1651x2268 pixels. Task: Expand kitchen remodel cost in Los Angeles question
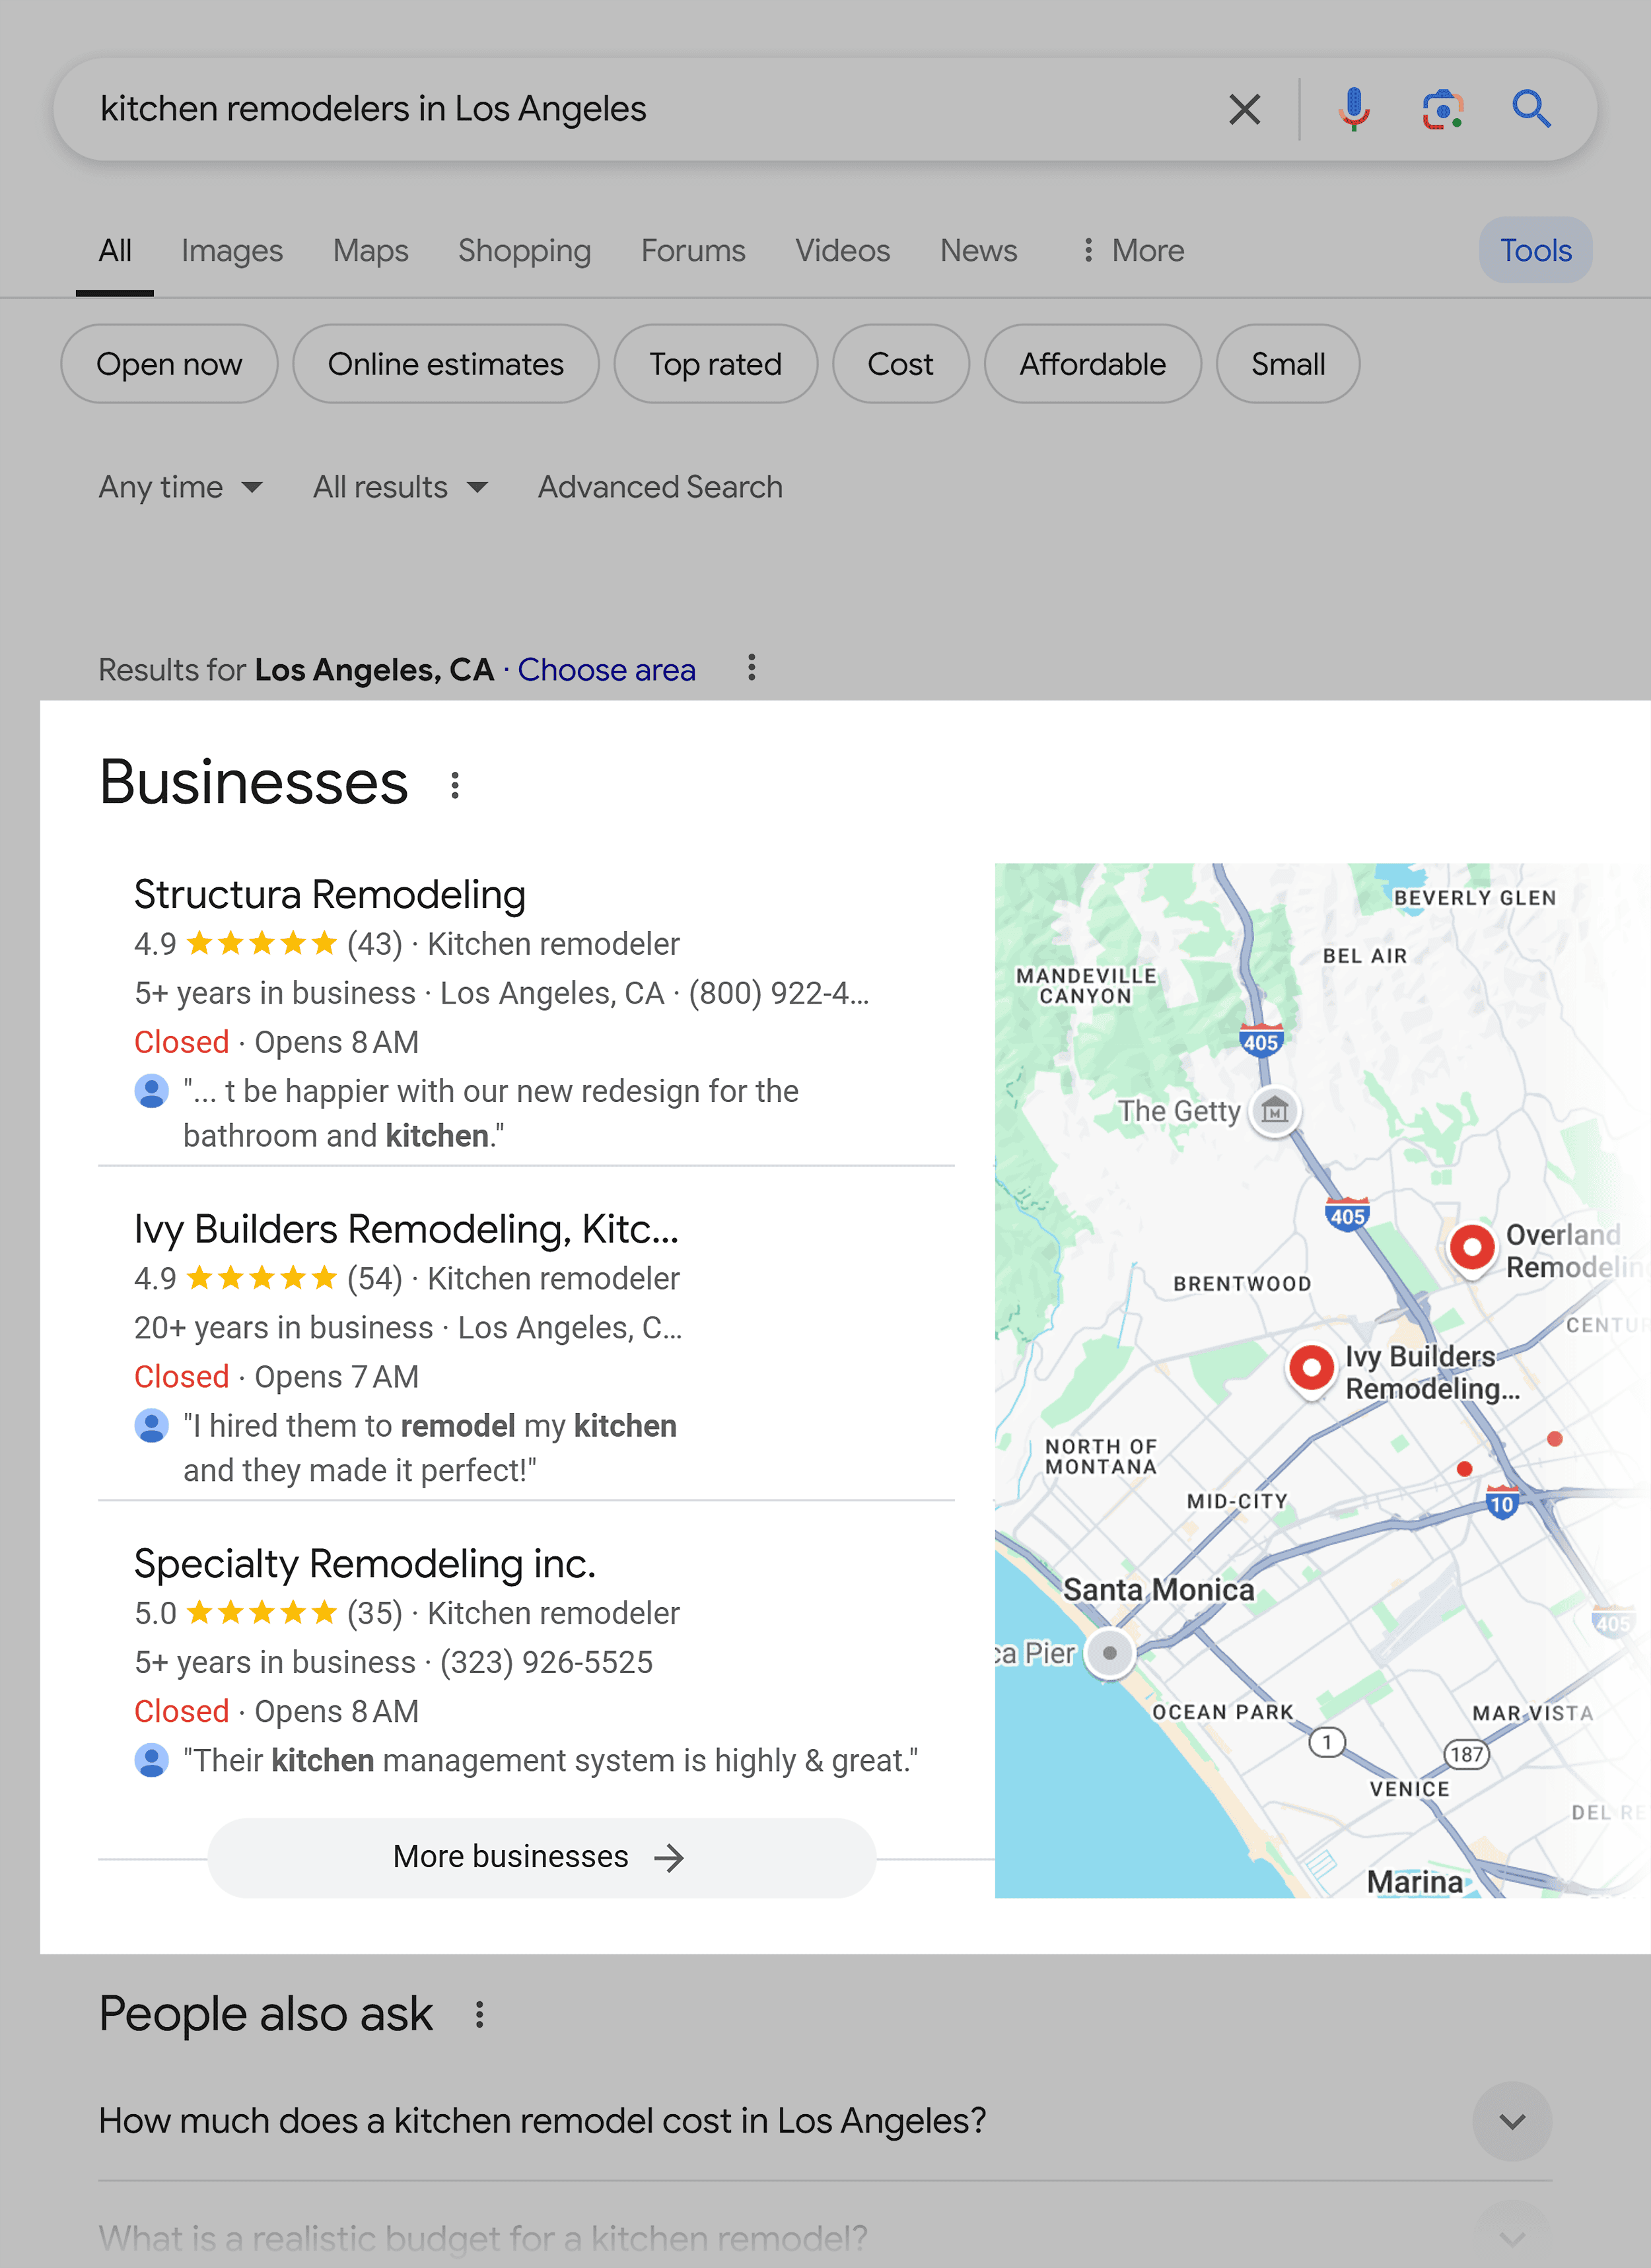(x=825, y=2121)
